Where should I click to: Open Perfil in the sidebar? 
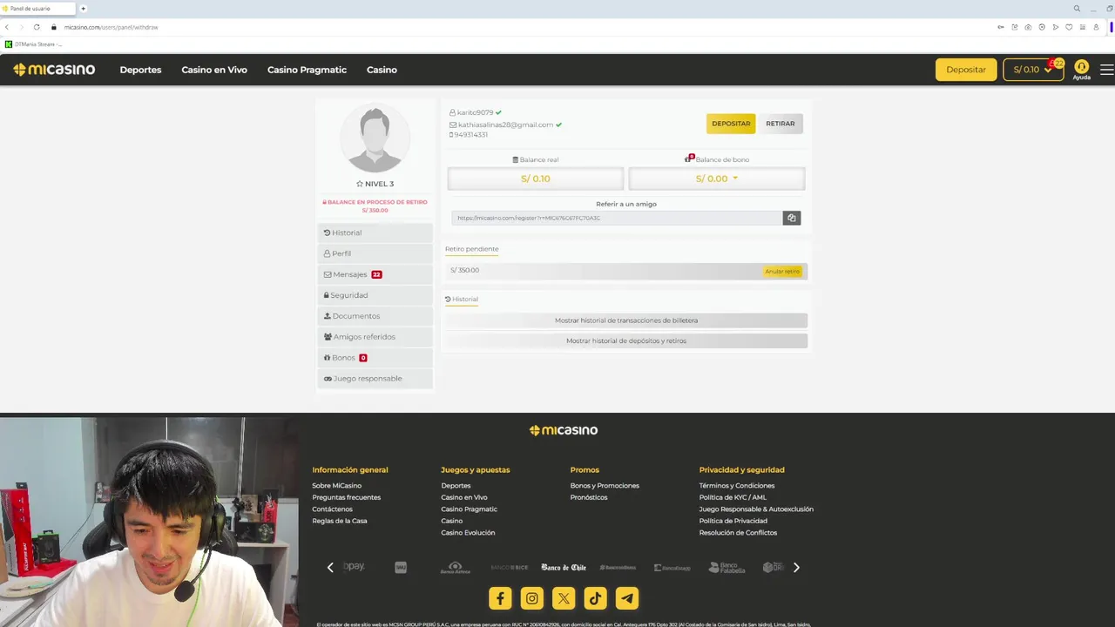pyautogui.click(x=375, y=253)
